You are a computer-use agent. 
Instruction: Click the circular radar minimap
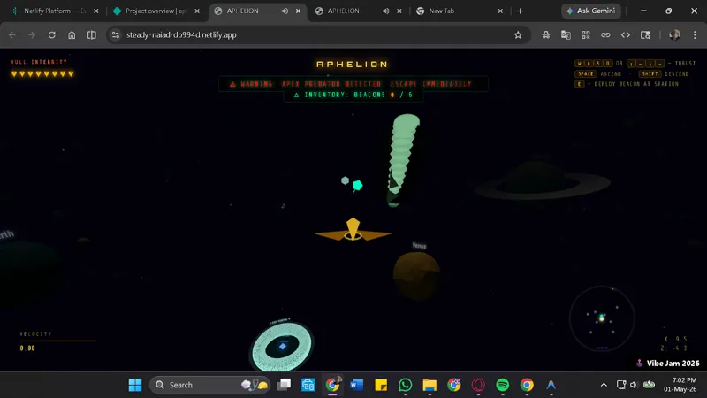pyautogui.click(x=602, y=318)
